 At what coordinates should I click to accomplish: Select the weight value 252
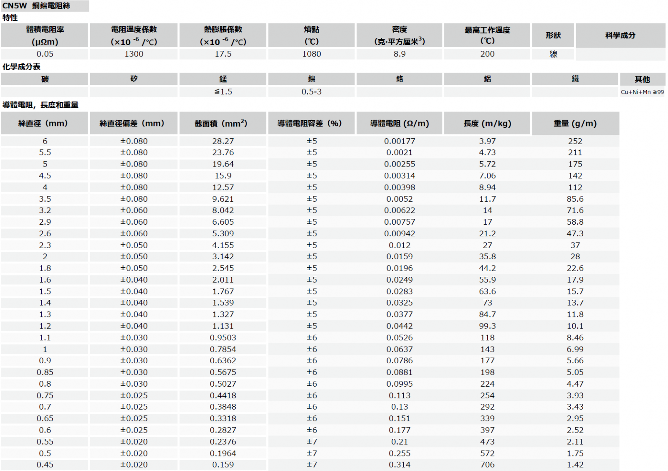[x=575, y=141]
